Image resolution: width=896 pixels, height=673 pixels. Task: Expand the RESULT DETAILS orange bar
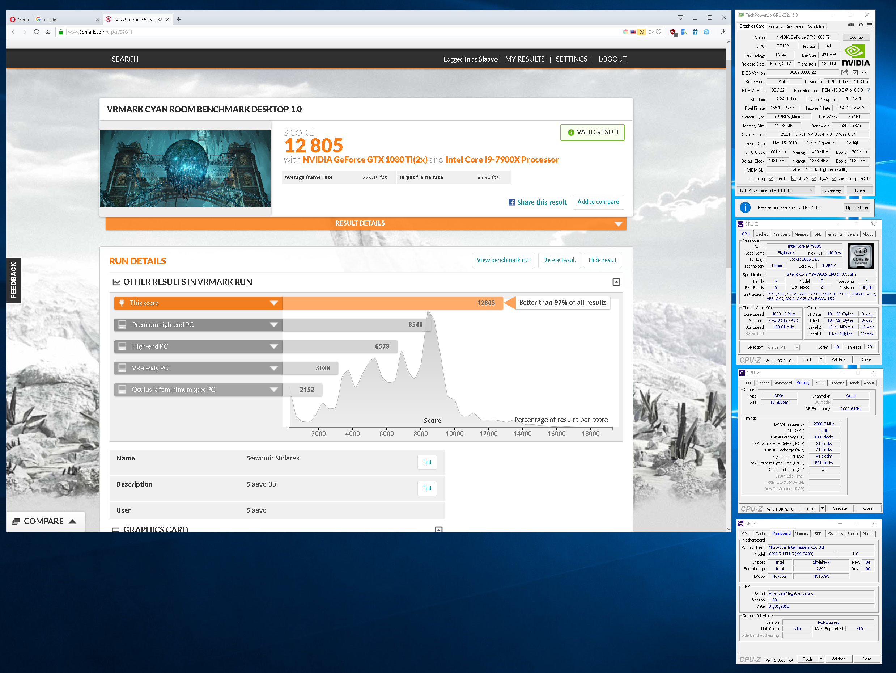(366, 223)
